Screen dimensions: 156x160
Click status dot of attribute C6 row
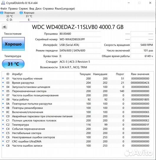coord(3,137)
